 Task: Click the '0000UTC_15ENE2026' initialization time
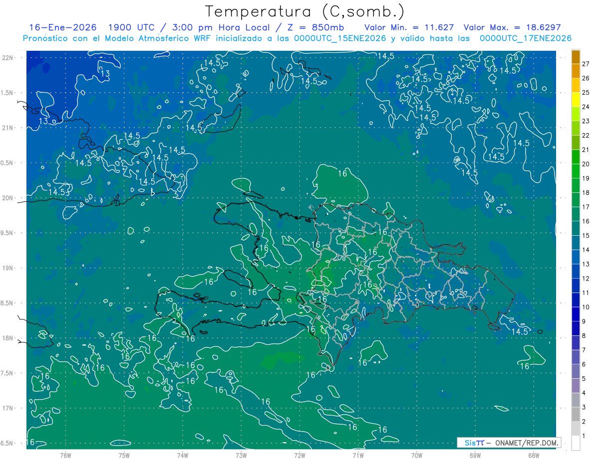pyautogui.click(x=340, y=38)
